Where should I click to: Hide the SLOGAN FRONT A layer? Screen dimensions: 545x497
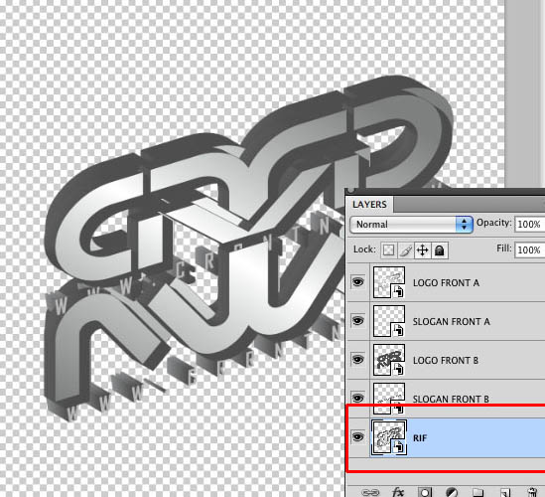pos(358,320)
